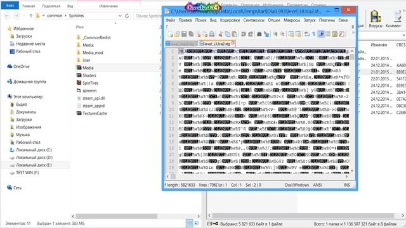Open the Плагины menu in Notepad++

(327, 20)
